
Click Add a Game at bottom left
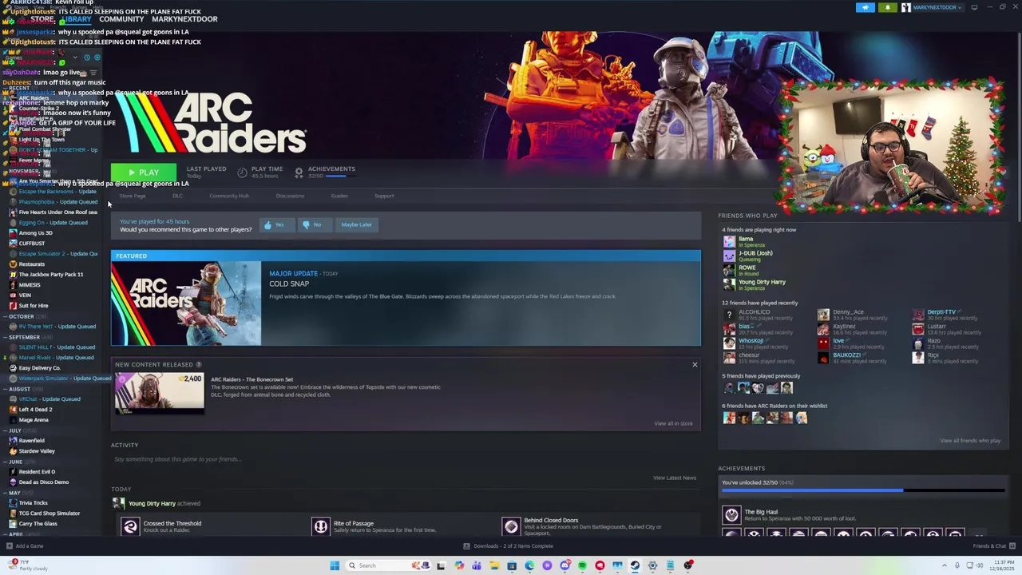(x=24, y=546)
